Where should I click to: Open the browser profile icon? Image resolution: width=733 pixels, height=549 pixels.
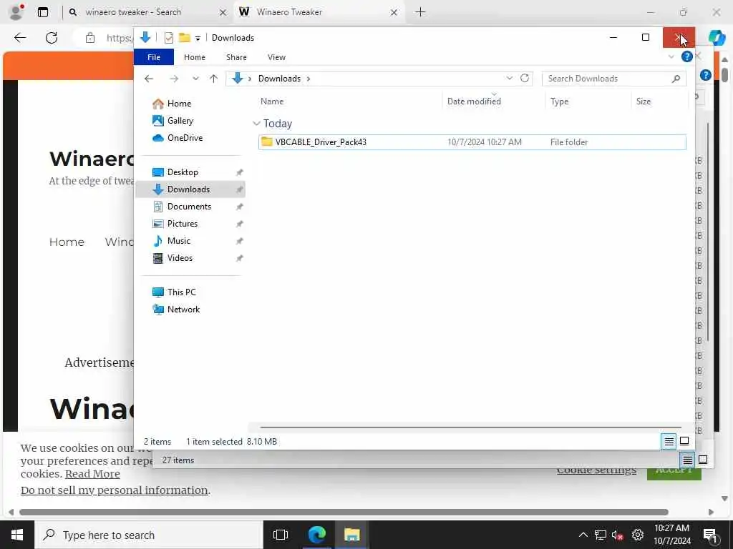(x=16, y=12)
